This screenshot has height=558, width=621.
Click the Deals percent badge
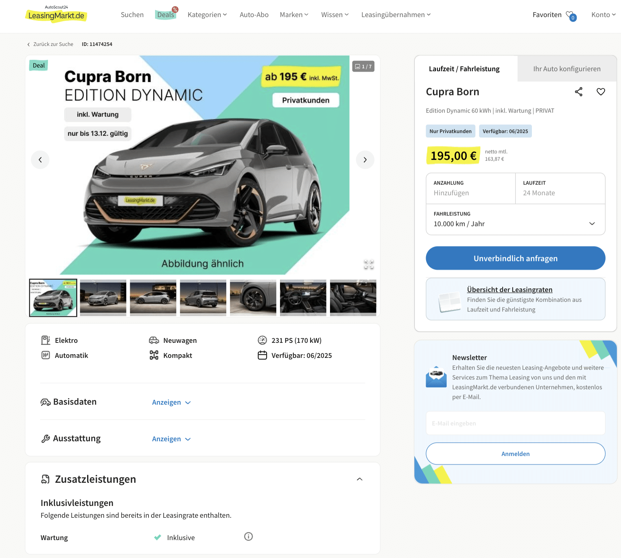pos(175,9)
